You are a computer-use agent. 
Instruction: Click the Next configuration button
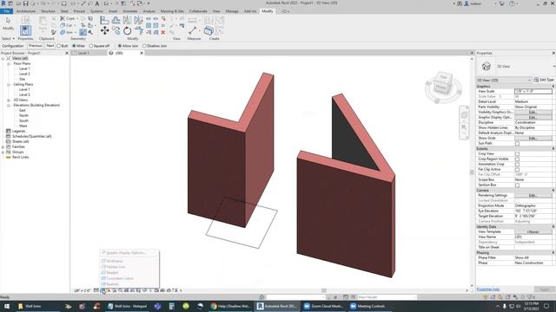click(50, 46)
